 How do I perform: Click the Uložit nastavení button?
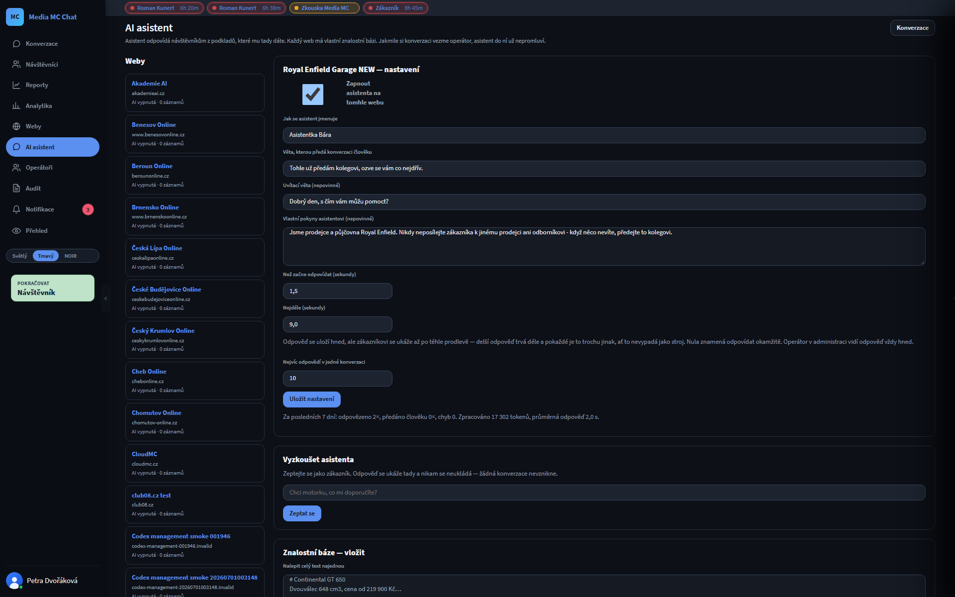[x=312, y=399]
